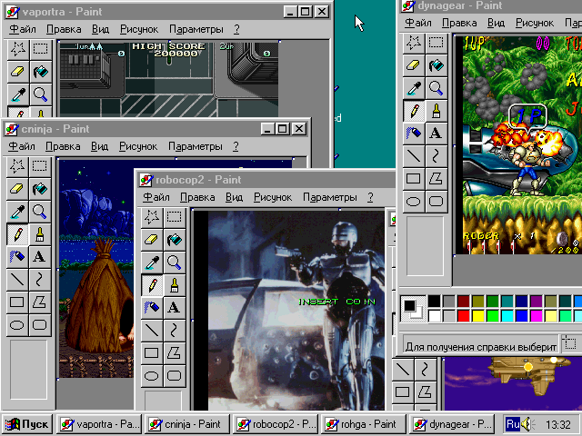
Task: Open Файл menu in robocop2 Paint
Action: 156,197
